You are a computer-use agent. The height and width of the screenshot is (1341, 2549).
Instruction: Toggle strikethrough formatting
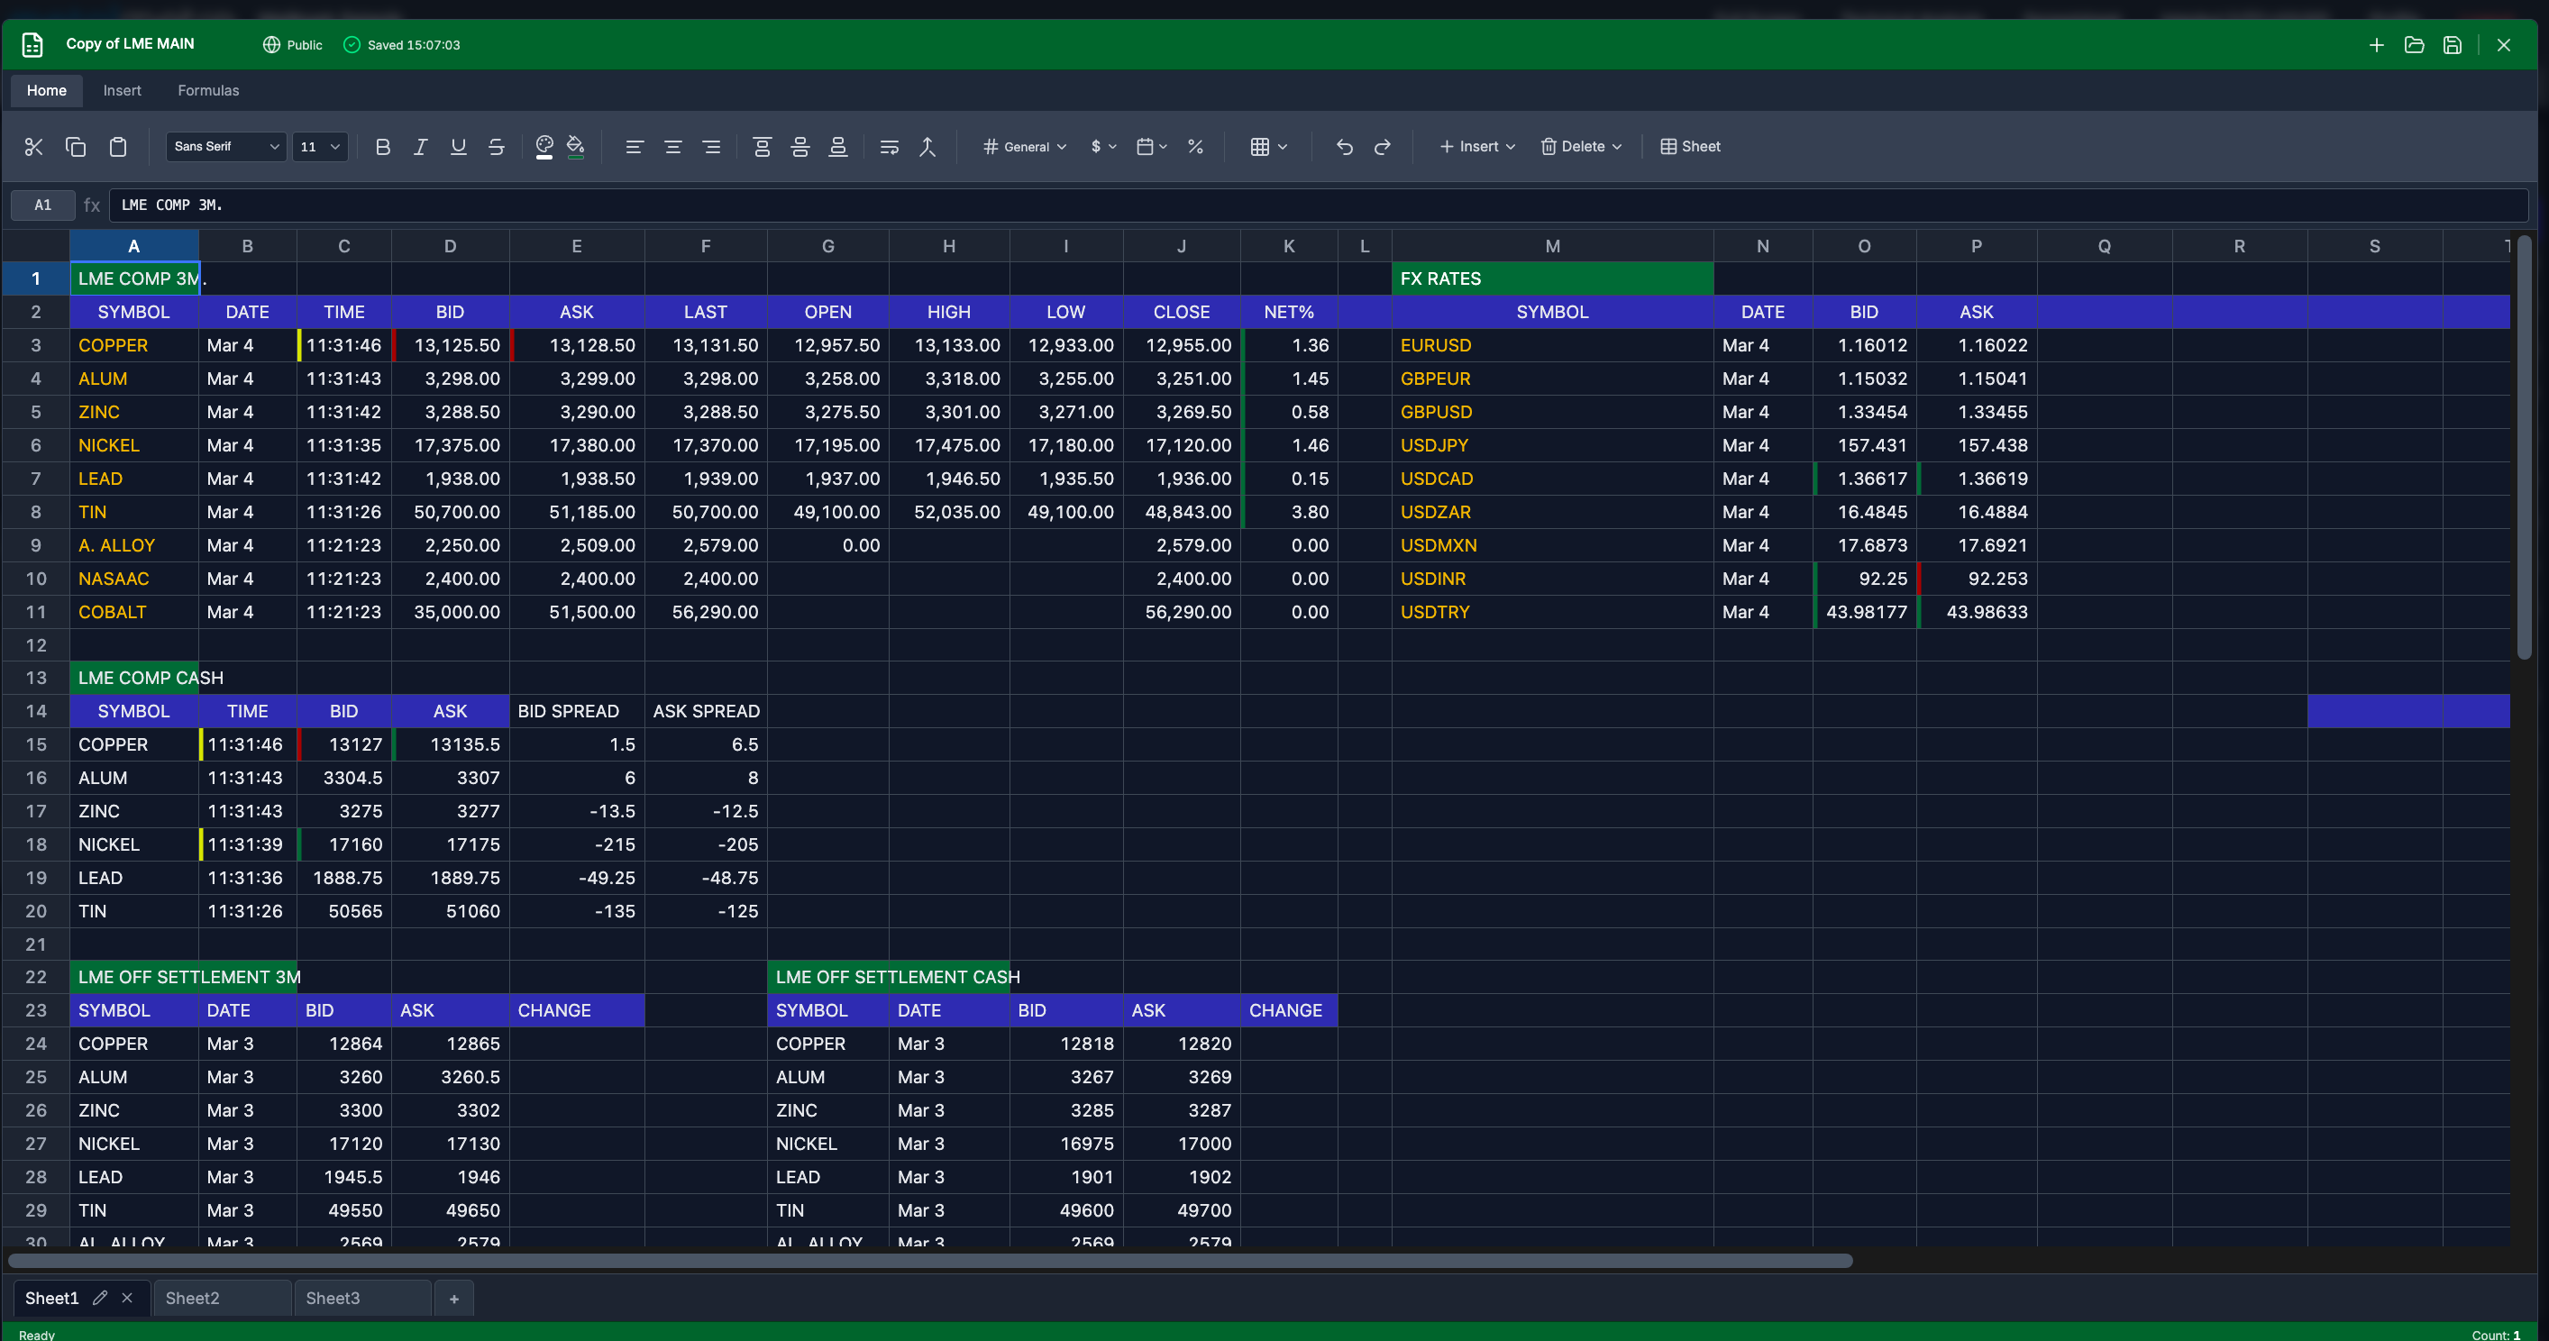tap(496, 147)
